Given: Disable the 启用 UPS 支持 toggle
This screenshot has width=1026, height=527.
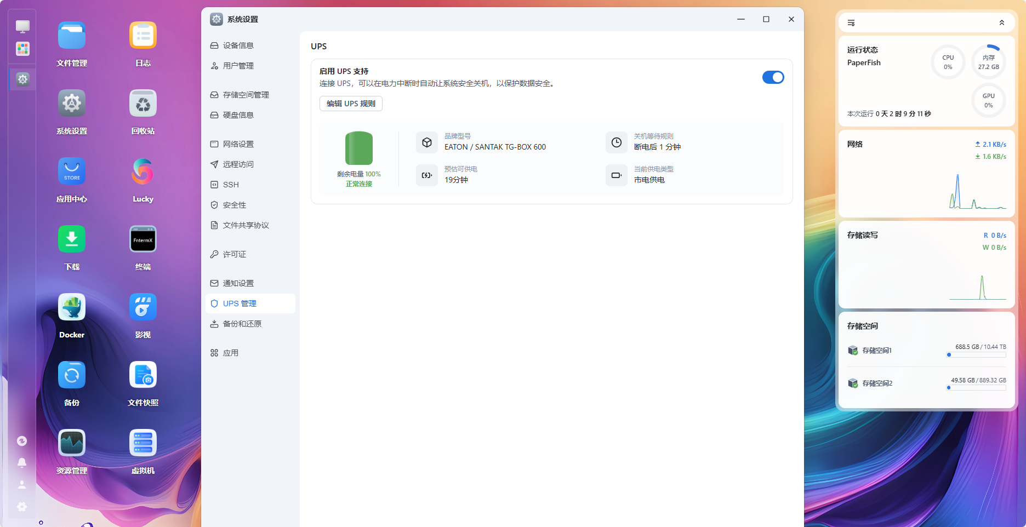Looking at the screenshot, I should [x=773, y=77].
